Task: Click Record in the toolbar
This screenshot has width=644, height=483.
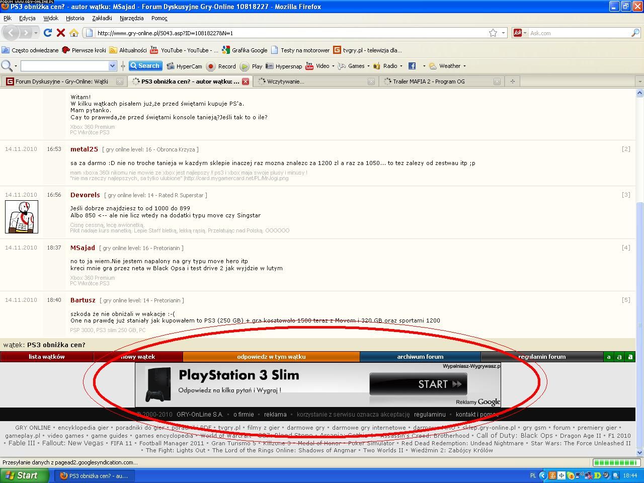Action: pos(221,66)
